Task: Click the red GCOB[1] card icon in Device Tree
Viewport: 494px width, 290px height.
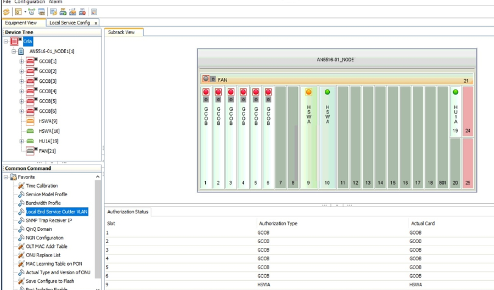Action: pos(31,62)
